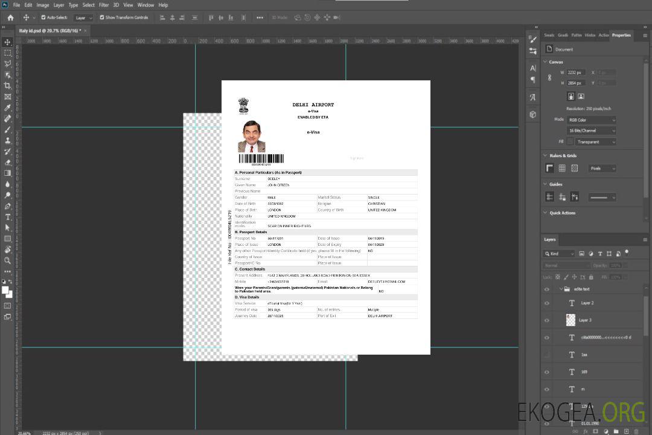This screenshot has width=652, height=435.
Task: Open the File menu
Action: 17,5
